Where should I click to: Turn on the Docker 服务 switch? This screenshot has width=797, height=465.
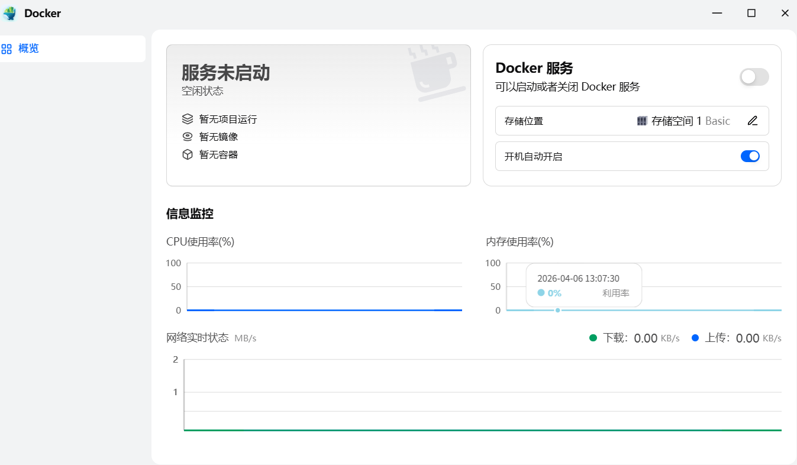754,77
